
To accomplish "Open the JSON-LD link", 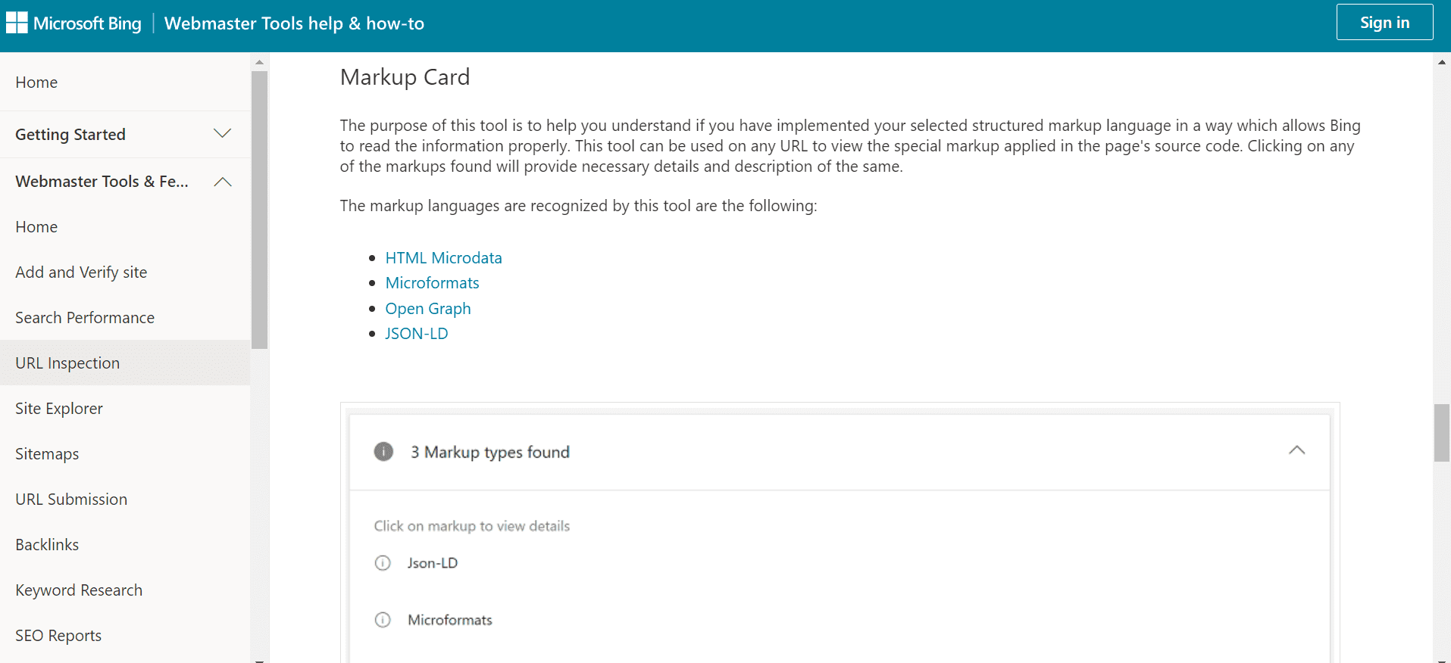I will (x=417, y=333).
